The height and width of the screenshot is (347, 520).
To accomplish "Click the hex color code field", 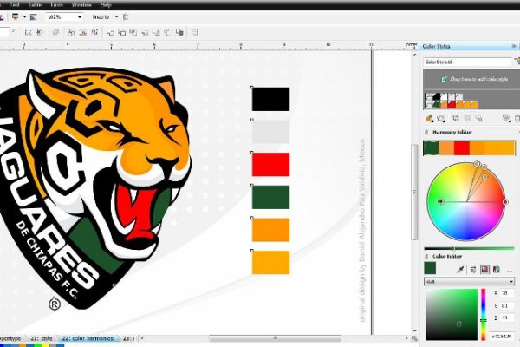I will click(x=502, y=337).
